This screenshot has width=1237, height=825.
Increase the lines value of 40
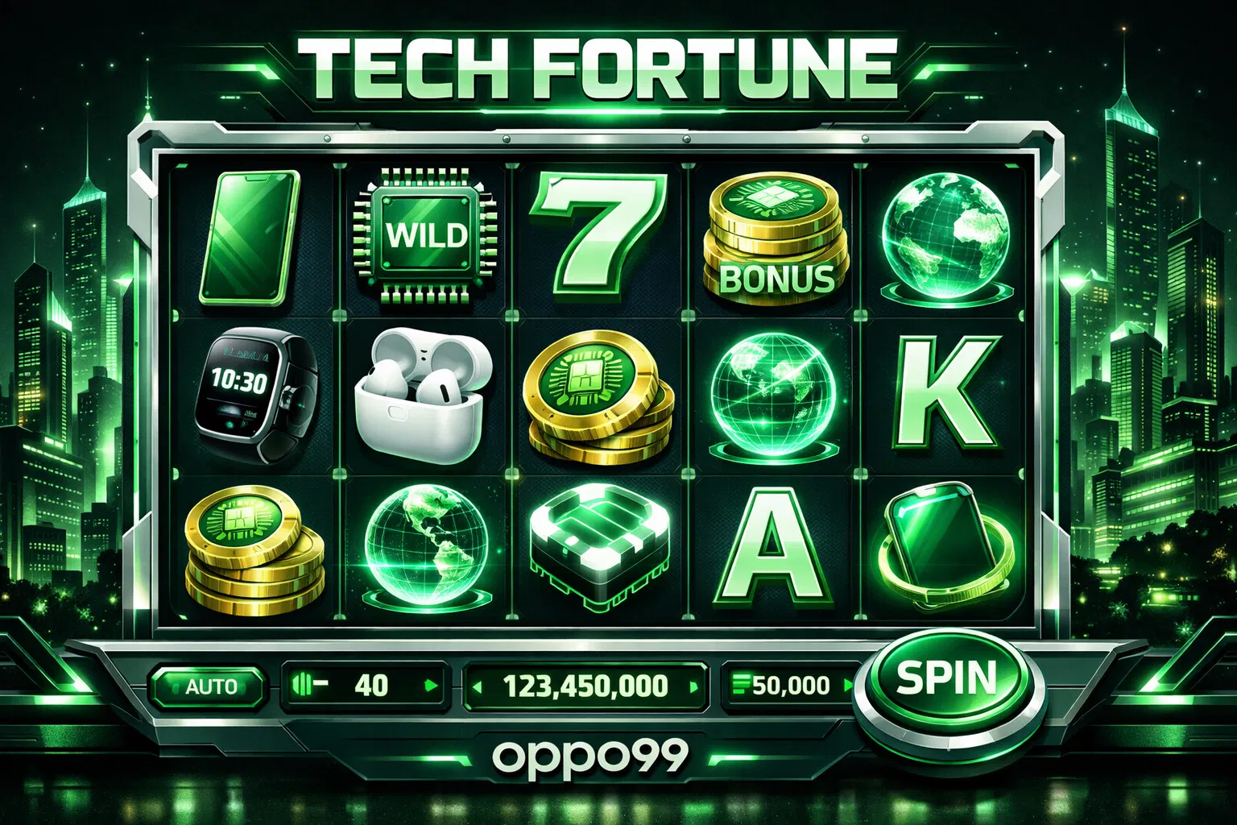point(431,686)
